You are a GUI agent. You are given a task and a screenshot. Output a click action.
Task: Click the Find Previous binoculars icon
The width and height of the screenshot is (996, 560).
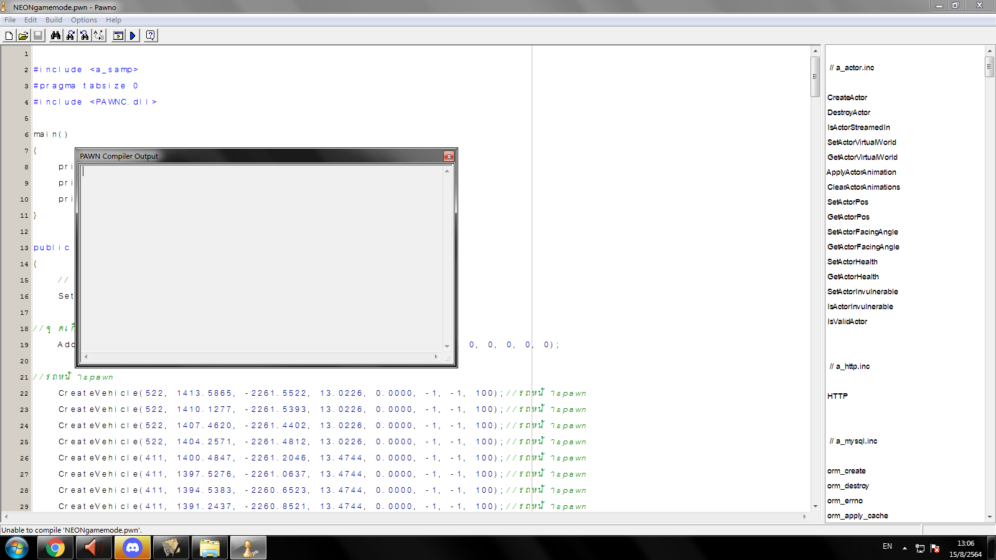(85, 35)
